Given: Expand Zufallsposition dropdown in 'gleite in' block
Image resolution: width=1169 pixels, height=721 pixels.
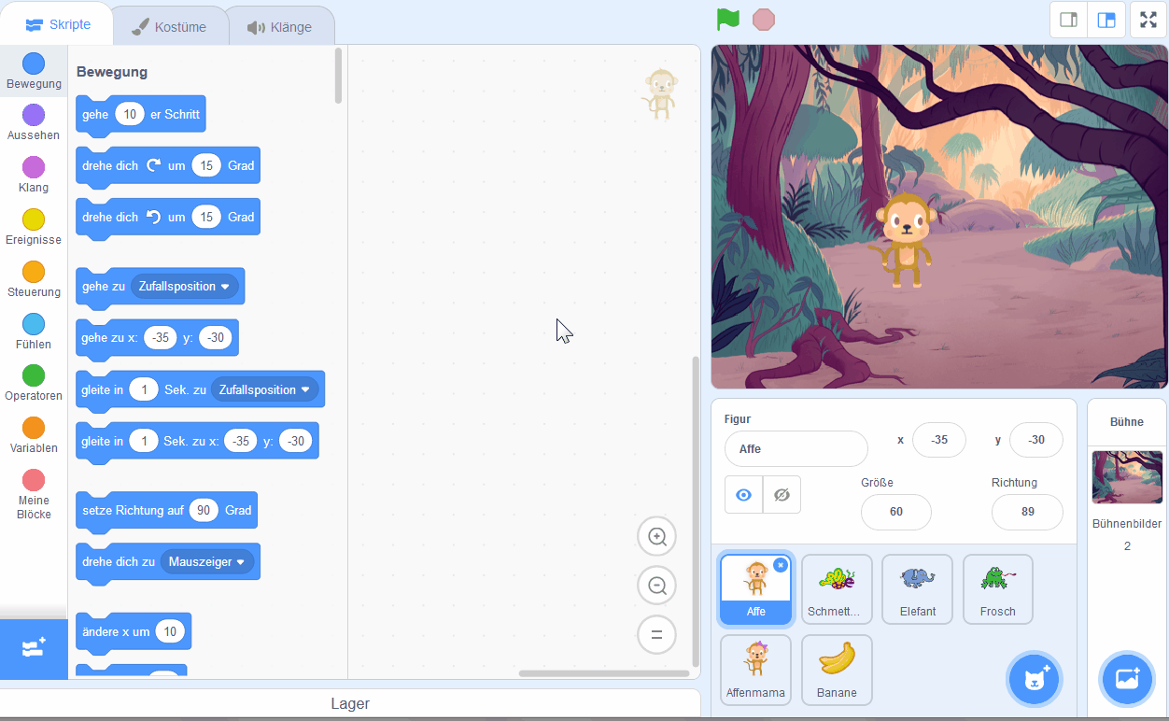Looking at the screenshot, I should pyautogui.click(x=264, y=390).
